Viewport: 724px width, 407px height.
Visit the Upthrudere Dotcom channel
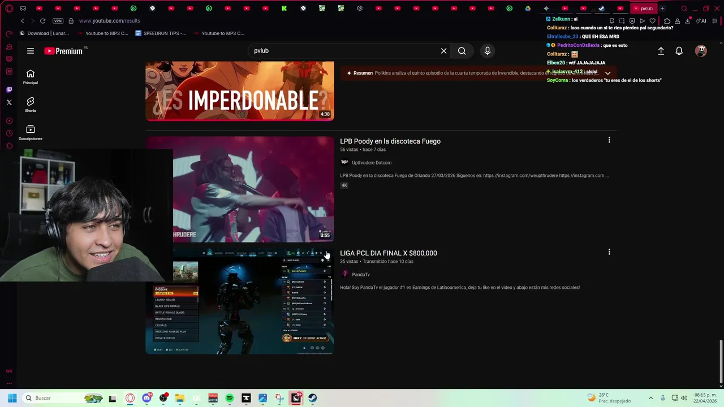click(x=371, y=163)
